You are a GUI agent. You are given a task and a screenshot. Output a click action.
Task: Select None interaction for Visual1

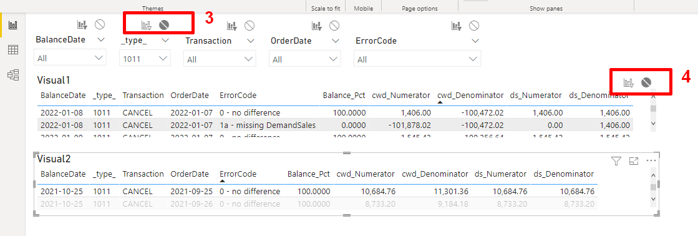click(646, 82)
